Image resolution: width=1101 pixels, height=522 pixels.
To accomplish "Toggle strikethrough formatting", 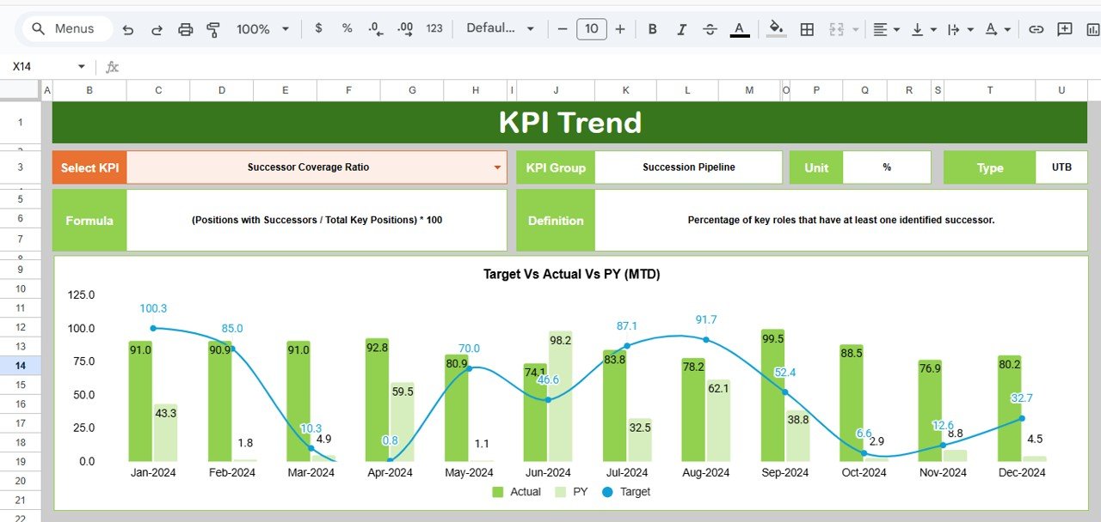I will 710,28.
